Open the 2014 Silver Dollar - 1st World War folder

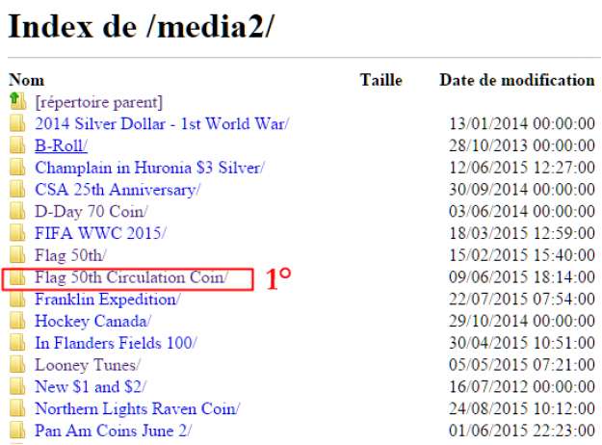(162, 123)
